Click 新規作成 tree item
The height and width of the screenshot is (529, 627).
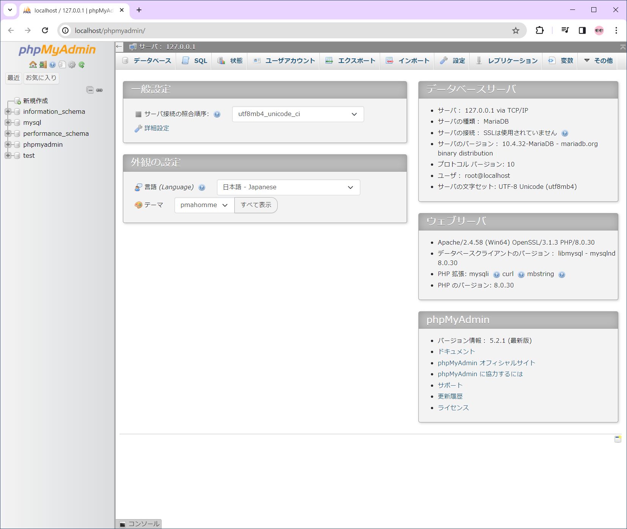[x=36, y=101]
